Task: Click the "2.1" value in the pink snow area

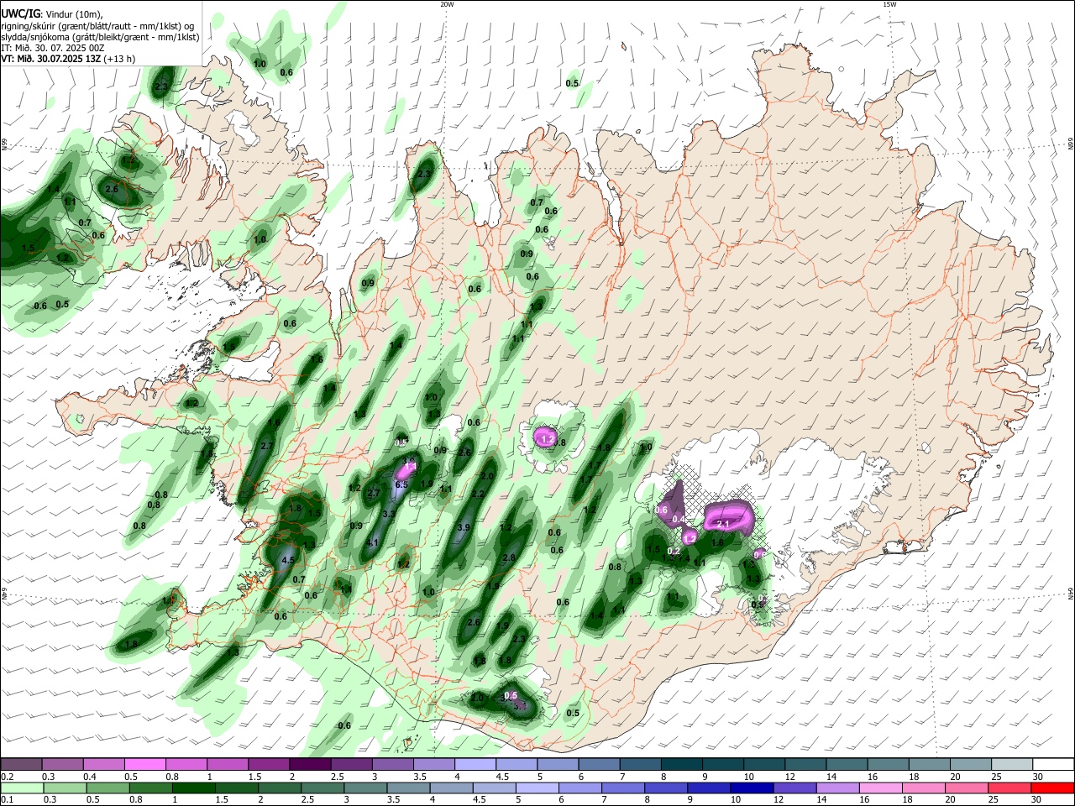Action: coord(723,523)
